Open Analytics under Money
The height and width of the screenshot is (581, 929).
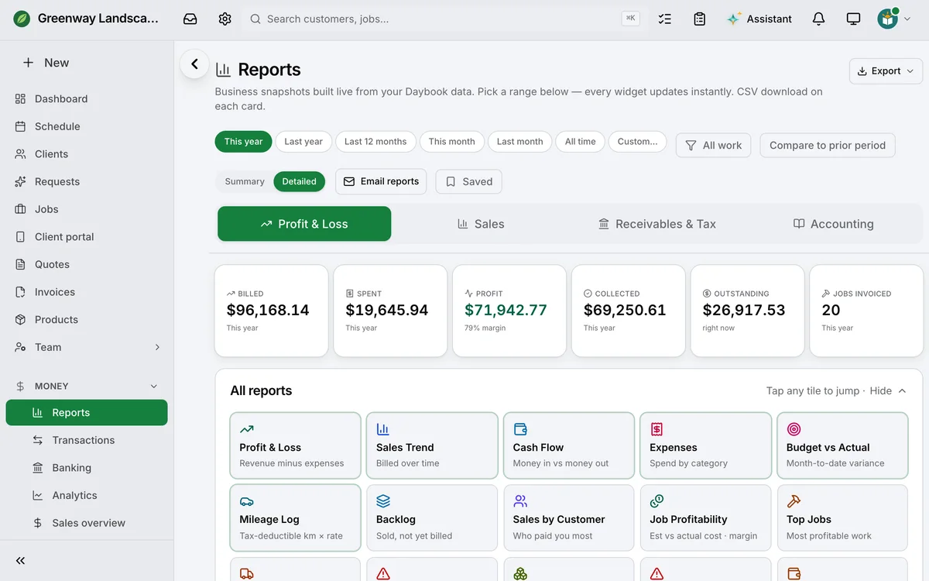(x=87, y=496)
